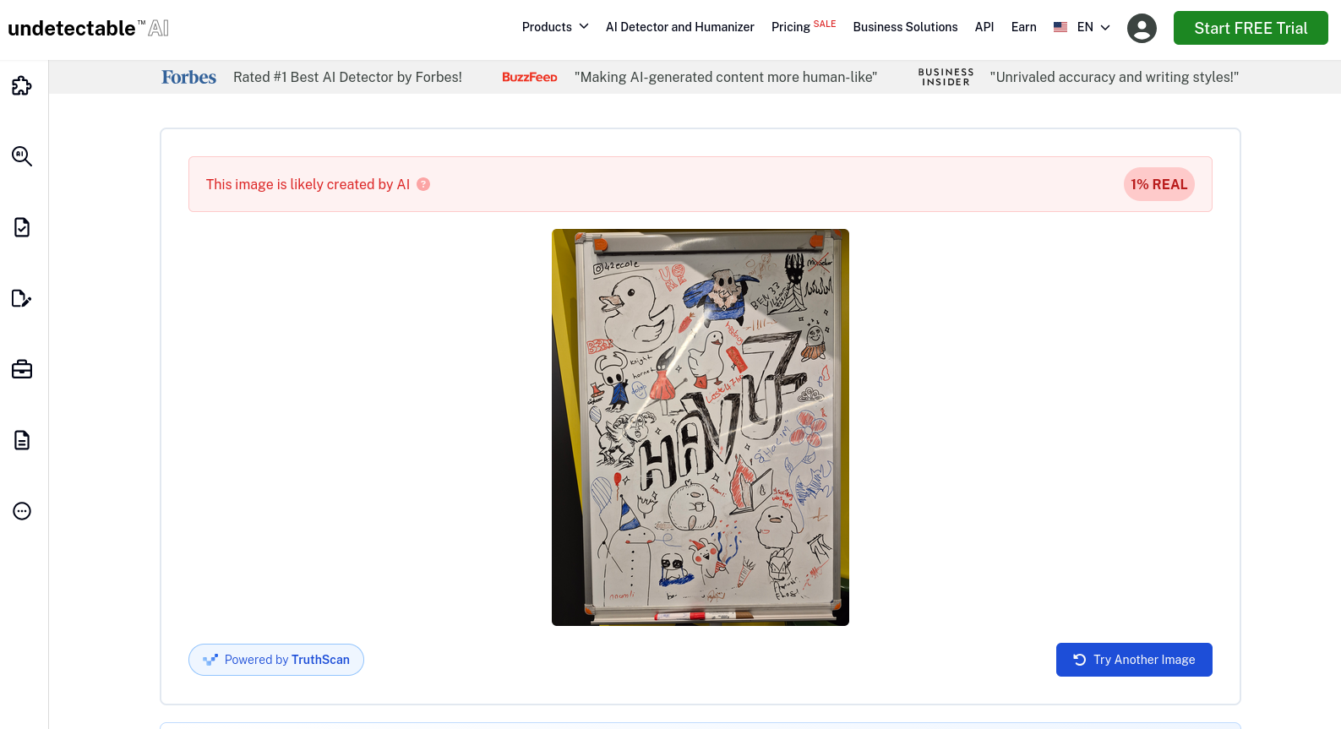Click the Business Insider logo in banner
The height and width of the screenshot is (729, 1341).
(946, 77)
